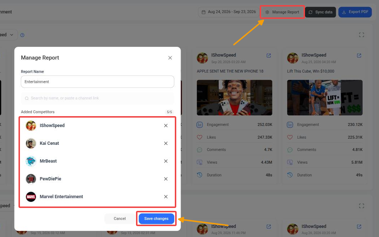Click the Engagement value 230.12K
This screenshot has width=379, height=237.
click(x=355, y=124)
